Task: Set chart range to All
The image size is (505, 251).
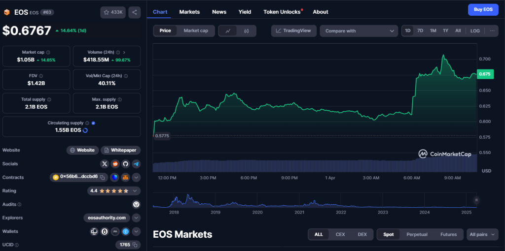Action: pos(458,31)
